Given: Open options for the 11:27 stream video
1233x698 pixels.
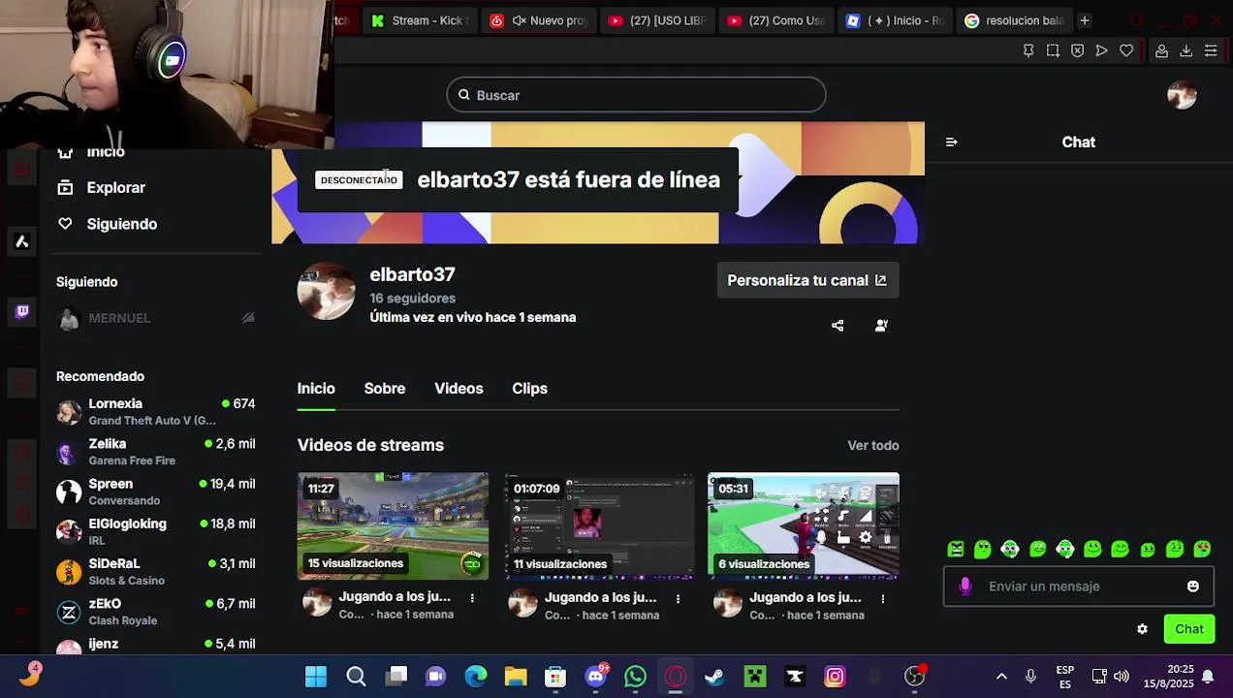Looking at the screenshot, I should coord(472,598).
